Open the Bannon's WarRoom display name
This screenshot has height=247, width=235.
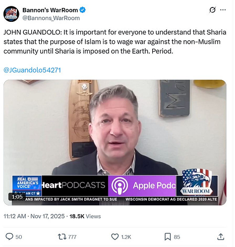click(50, 10)
